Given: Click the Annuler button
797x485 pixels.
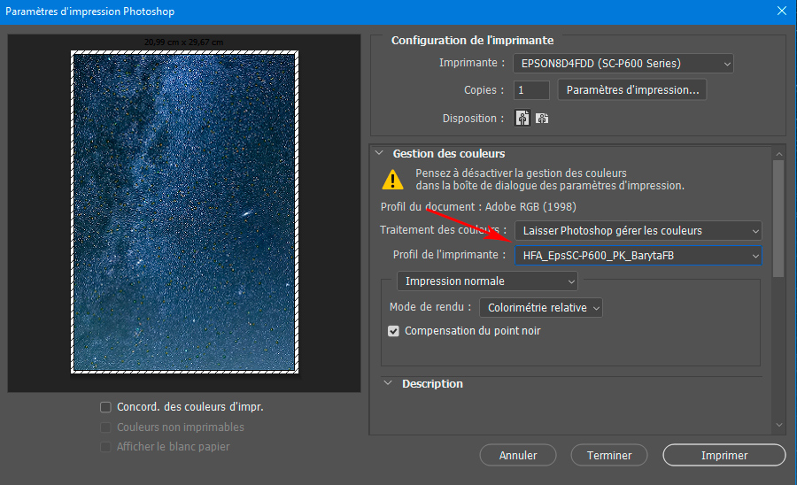Looking at the screenshot, I should click(518, 456).
